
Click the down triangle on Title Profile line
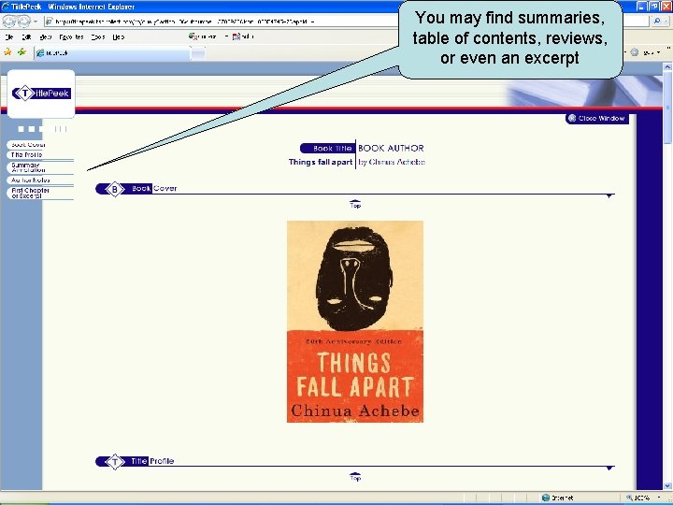(609, 469)
